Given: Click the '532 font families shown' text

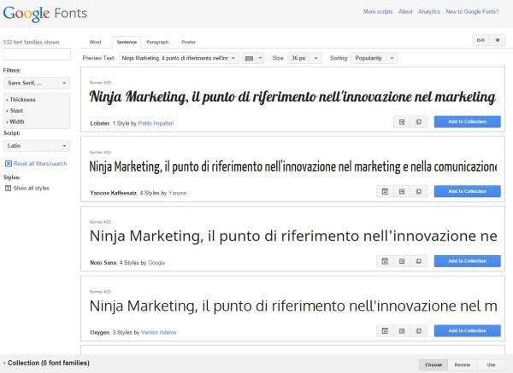Looking at the screenshot, I should [31, 42].
